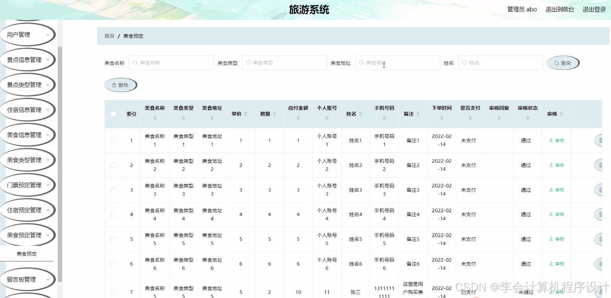Check the checkbox for row 6
611x298 pixels.
[113, 264]
